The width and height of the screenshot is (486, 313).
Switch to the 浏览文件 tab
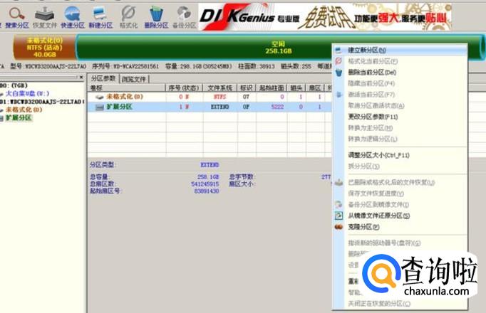[134, 79]
